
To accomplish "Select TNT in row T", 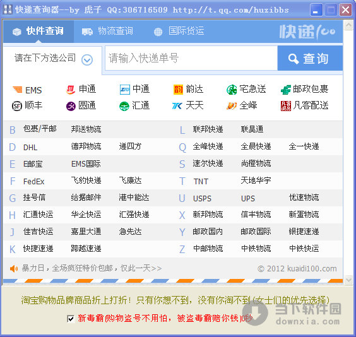I will [x=201, y=181].
